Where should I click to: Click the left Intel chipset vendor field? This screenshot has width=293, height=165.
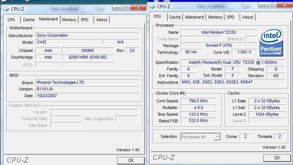tap(48, 50)
